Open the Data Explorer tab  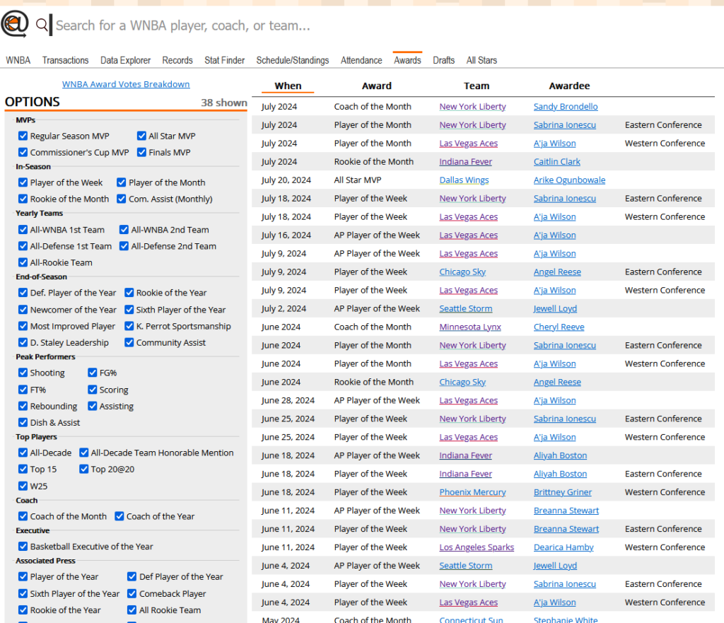tap(125, 60)
